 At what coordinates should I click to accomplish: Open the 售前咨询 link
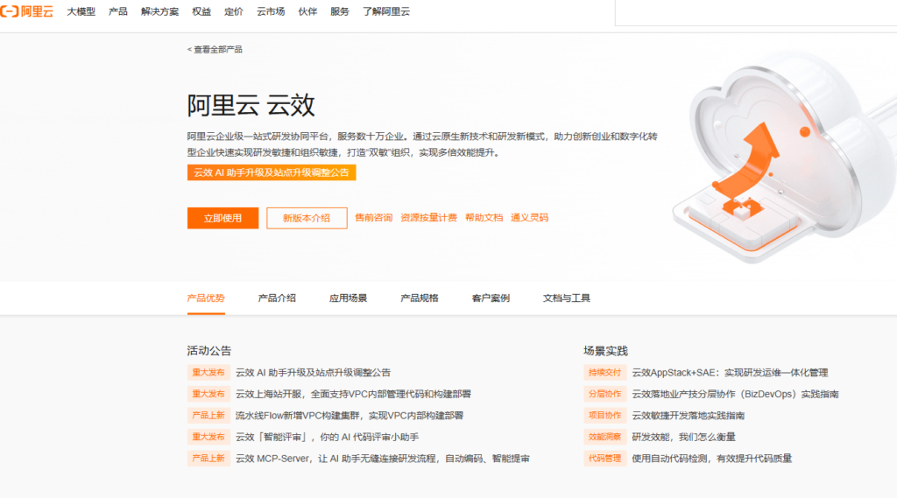coord(373,217)
